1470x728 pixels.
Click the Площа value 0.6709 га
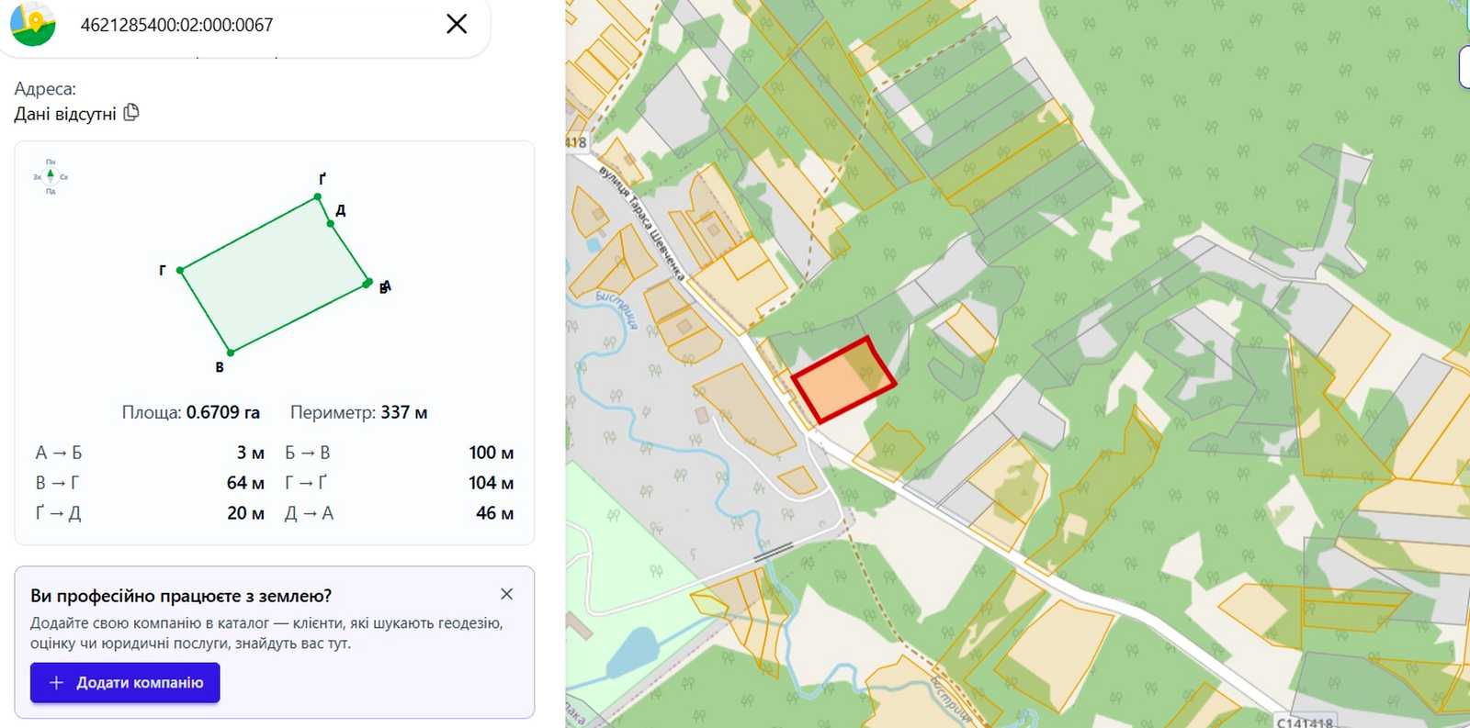(223, 412)
